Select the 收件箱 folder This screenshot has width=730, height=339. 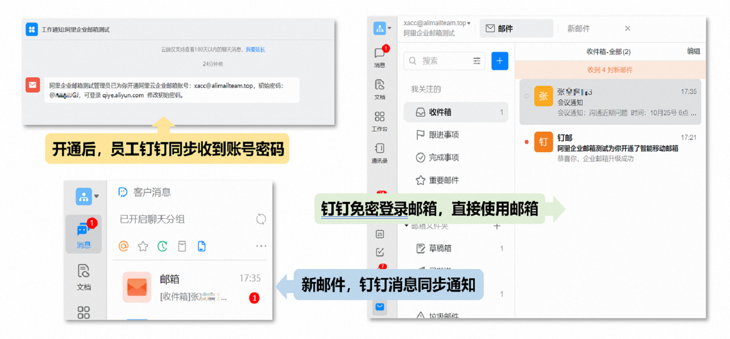click(x=456, y=112)
